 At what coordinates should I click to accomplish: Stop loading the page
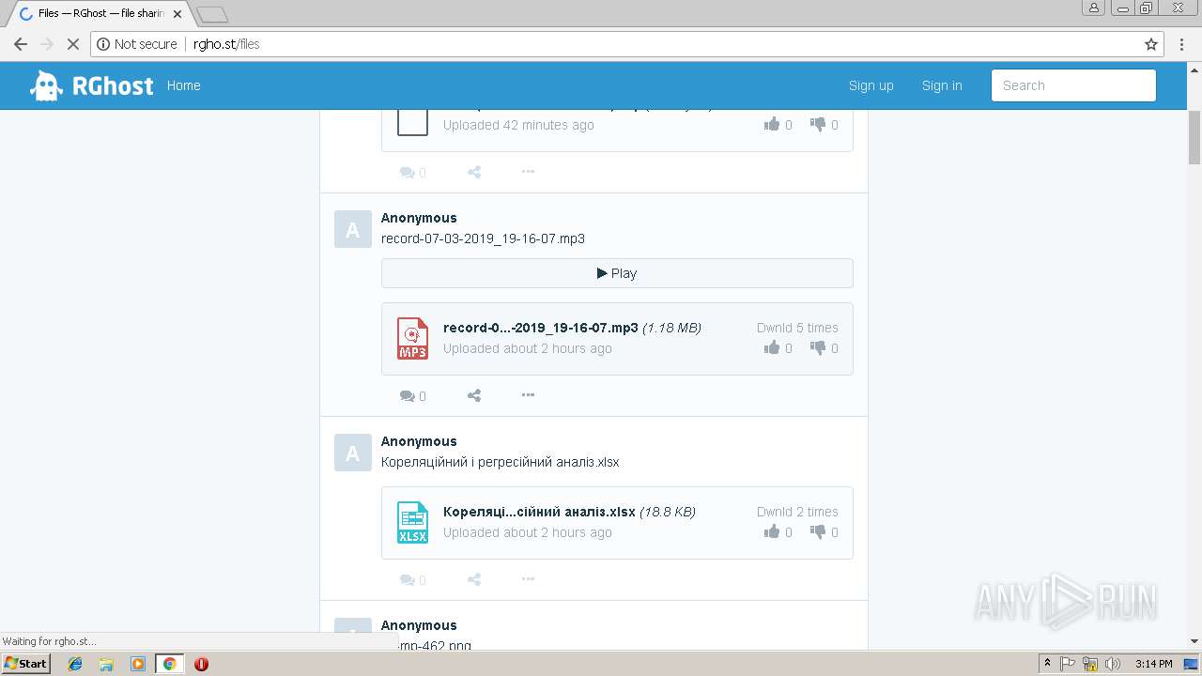[72, 44]
